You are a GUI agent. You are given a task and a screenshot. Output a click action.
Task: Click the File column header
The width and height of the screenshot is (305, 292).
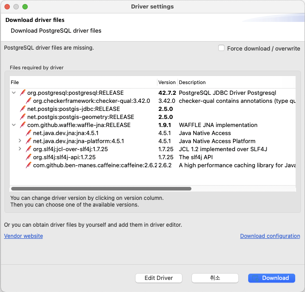(83, 82)
